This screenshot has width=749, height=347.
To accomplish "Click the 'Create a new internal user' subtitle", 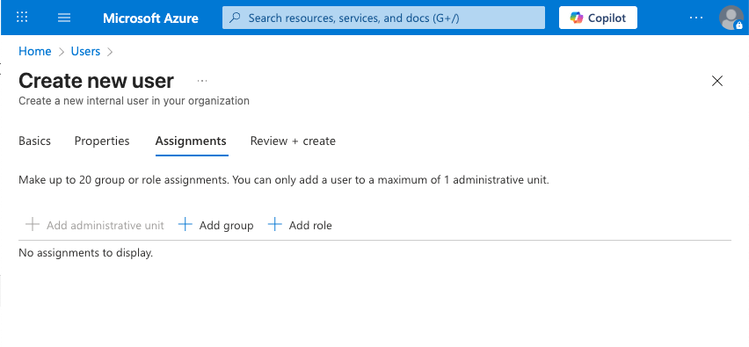I will click(134, 101).
